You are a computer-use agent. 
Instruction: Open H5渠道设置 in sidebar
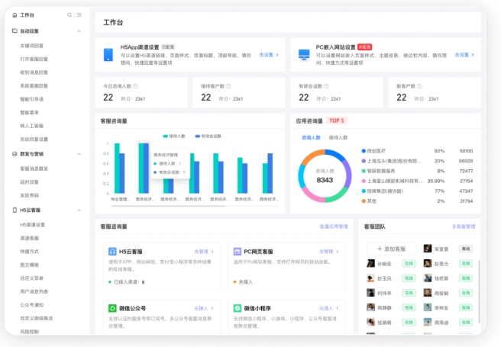(32, 225)
